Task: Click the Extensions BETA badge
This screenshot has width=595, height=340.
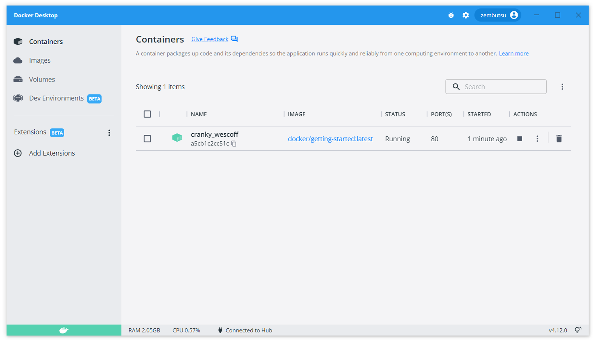Action: 57,133
